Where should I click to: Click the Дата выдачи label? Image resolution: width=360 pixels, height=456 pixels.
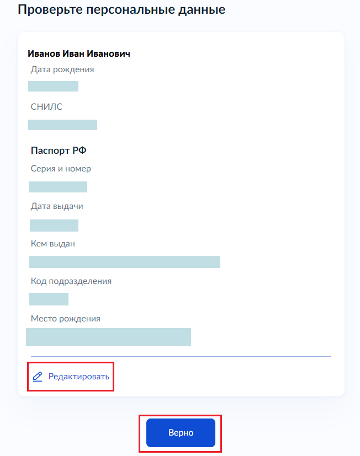(57, 206)
